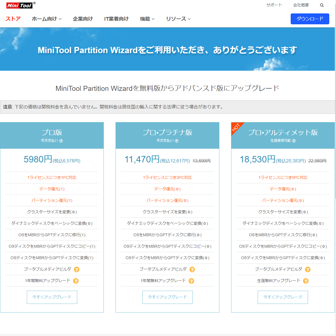Click the struck-through 13,699円 price
The width and height of the screenshot is (336, 336).
(202, 161)
